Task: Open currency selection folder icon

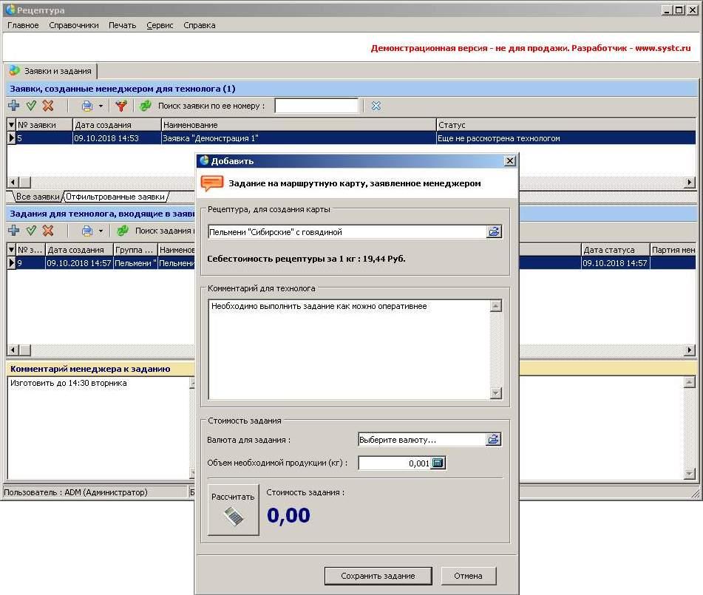Action: point(494,440)
